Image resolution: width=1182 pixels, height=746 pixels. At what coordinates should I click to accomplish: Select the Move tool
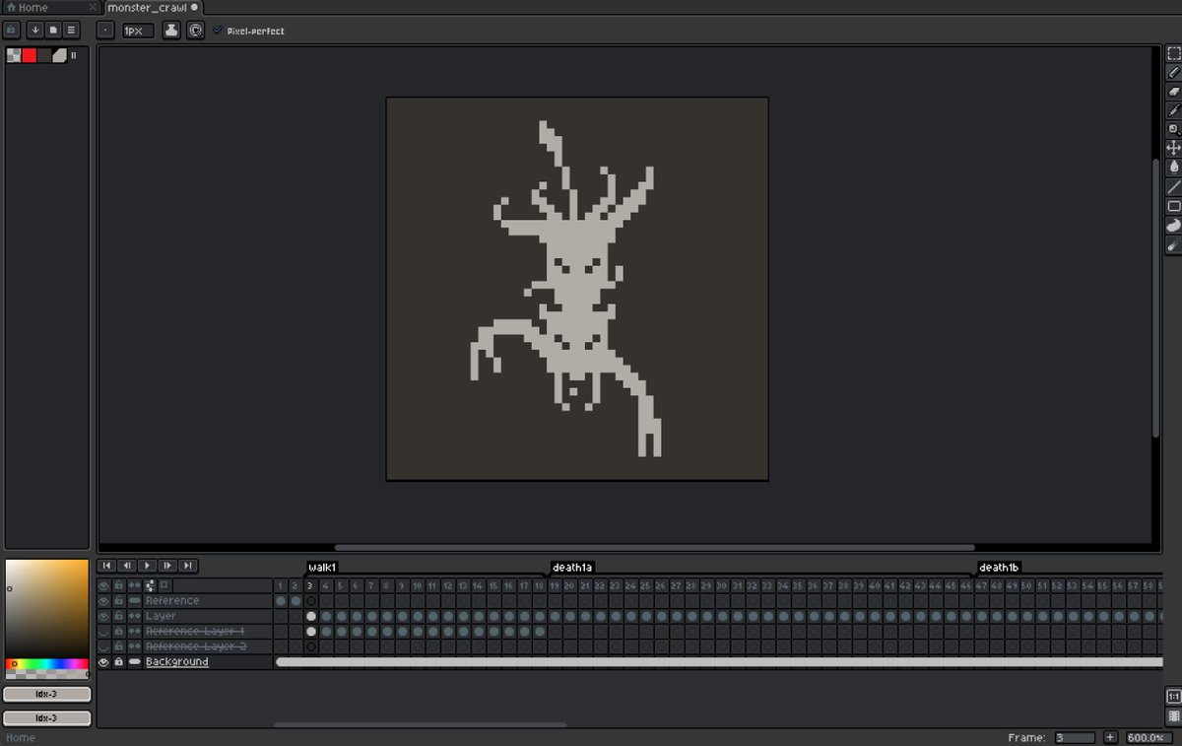[1173, 148]
